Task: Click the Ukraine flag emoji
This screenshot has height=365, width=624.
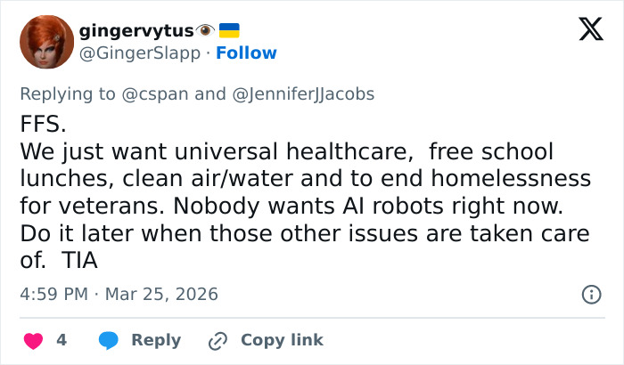Action: (x=229, y=30)
